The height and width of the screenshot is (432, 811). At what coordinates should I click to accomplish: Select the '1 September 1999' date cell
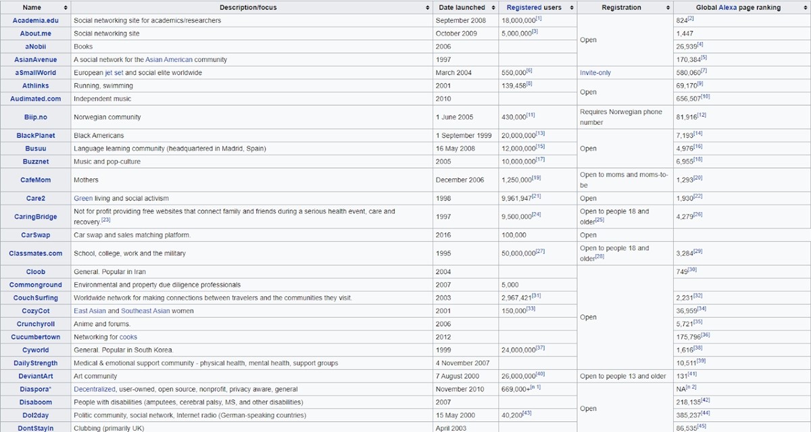465,136
